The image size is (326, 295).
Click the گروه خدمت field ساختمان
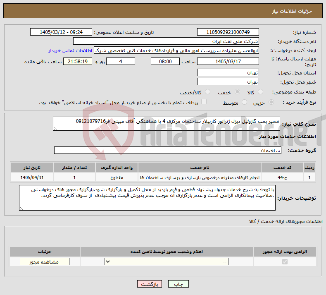(x=168, y=150)
